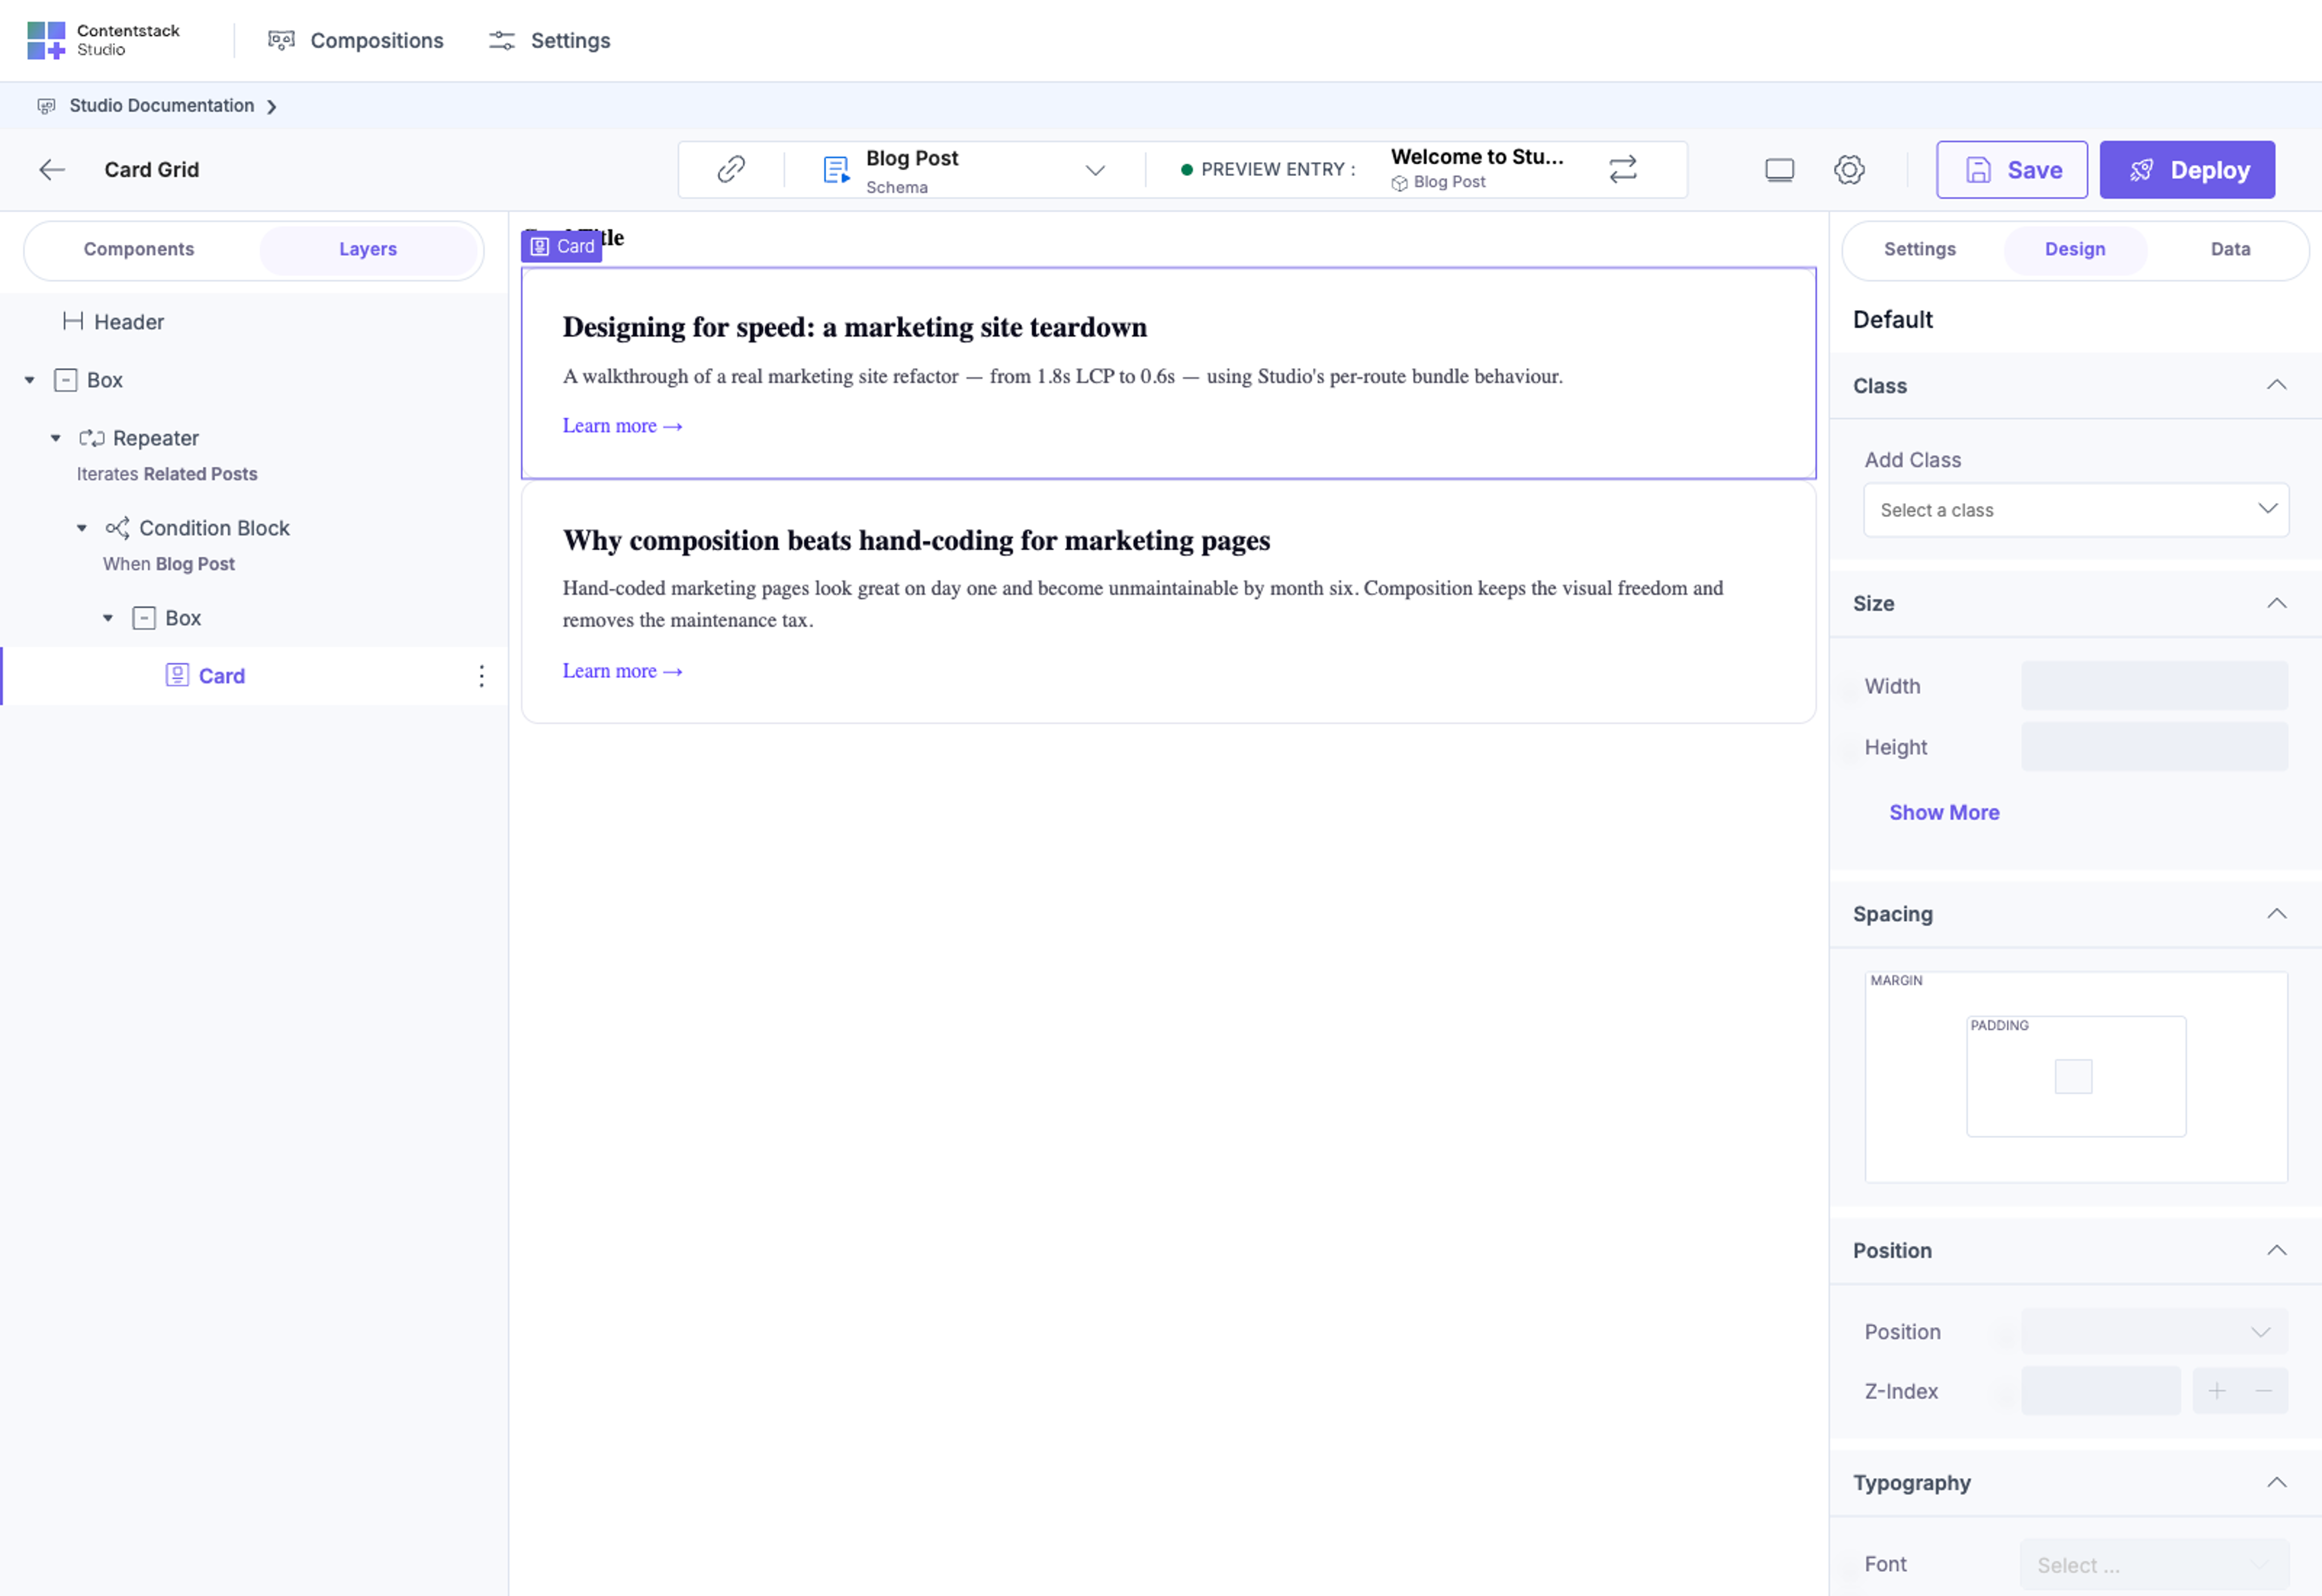Click the Blog Post schema icon
The width and height of the screenshot is (2322, 1596).
coord(836,169)
